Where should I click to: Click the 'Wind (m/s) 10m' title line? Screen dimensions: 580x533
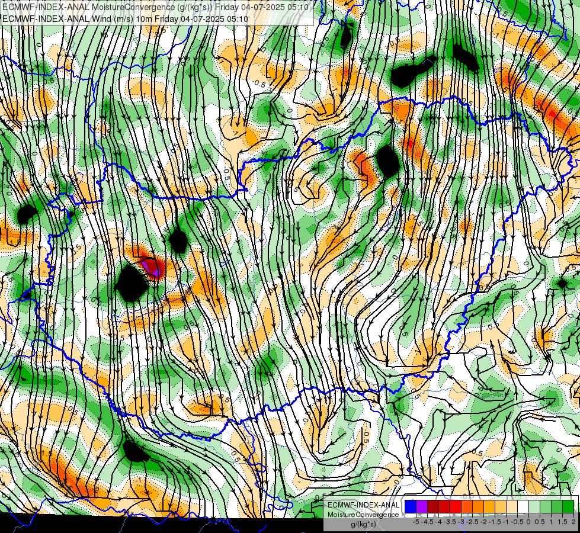pos(125,19)
